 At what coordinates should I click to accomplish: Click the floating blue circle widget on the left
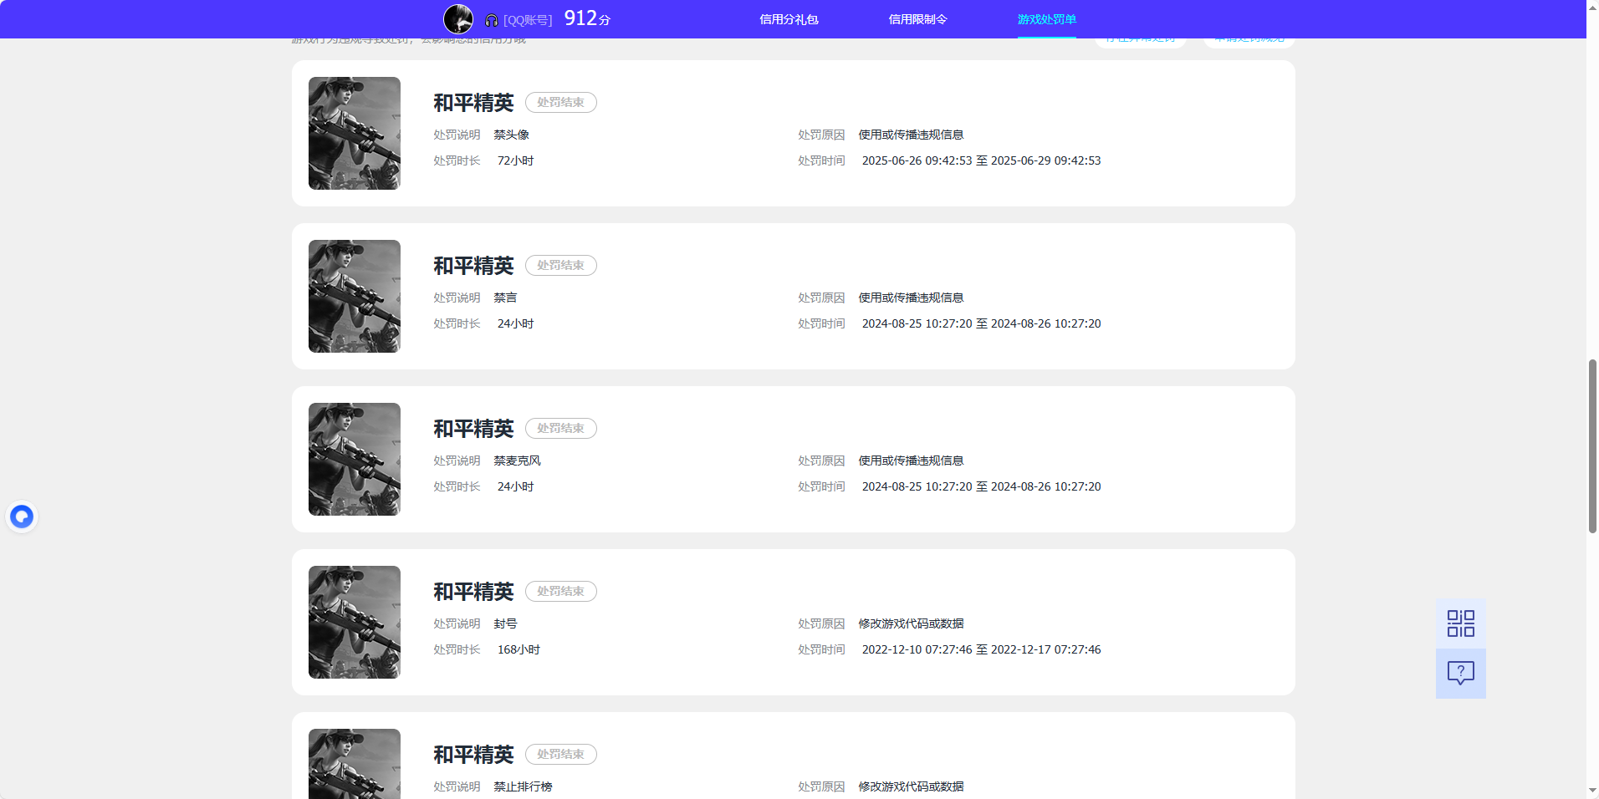coord(22,516)
